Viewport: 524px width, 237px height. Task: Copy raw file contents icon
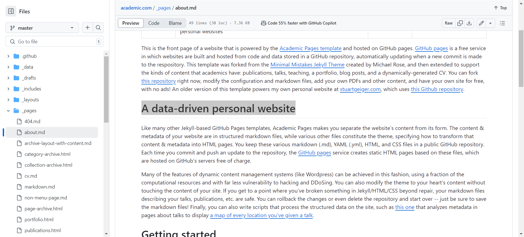(x=460, y=23)
